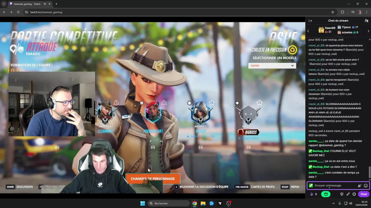
Task: Show next gift leaderboard entry
Action: [368, 31]
